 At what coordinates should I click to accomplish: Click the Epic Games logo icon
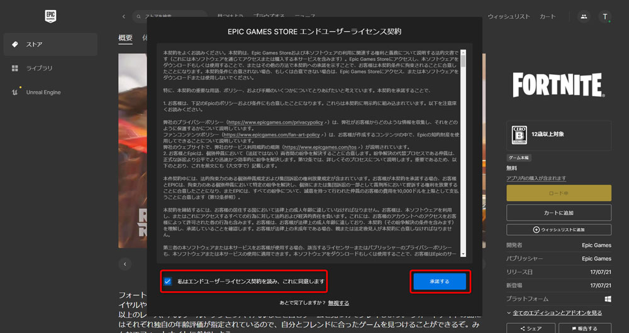[x=50, y=16]
